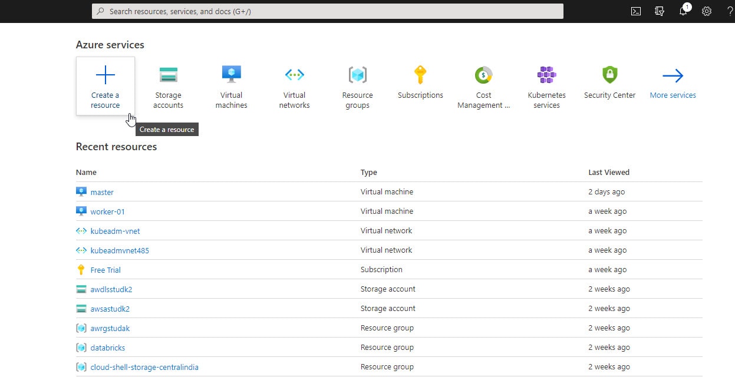
Task: Open the notifications bell
Action: [683, 11]
